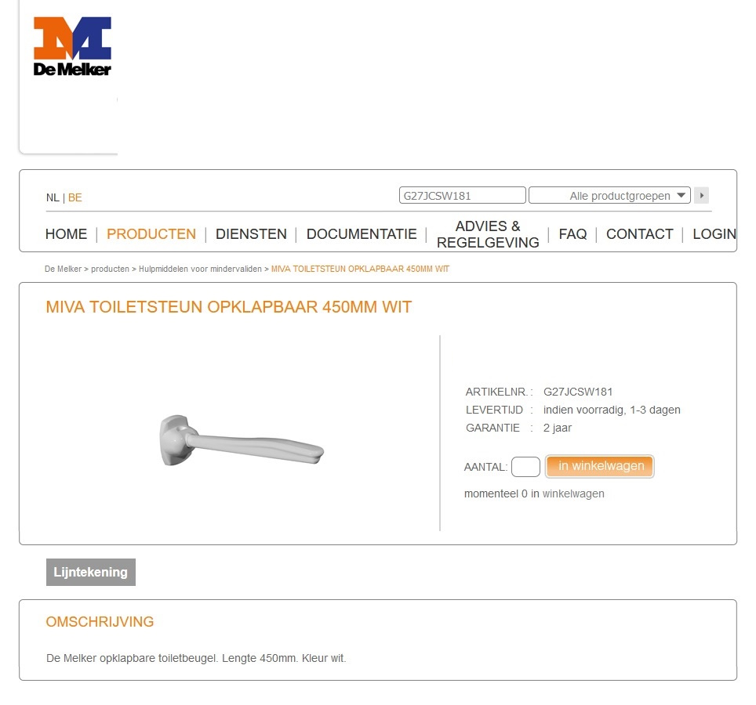Click the producten breadcrumb link
Screen dimensions: 756x705
(110, 269)
